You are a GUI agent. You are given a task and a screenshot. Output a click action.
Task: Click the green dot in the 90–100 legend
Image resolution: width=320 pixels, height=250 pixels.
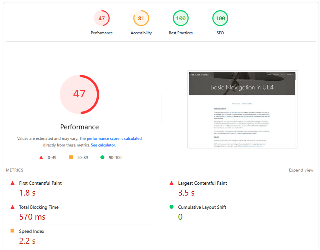tap(102, 157)
